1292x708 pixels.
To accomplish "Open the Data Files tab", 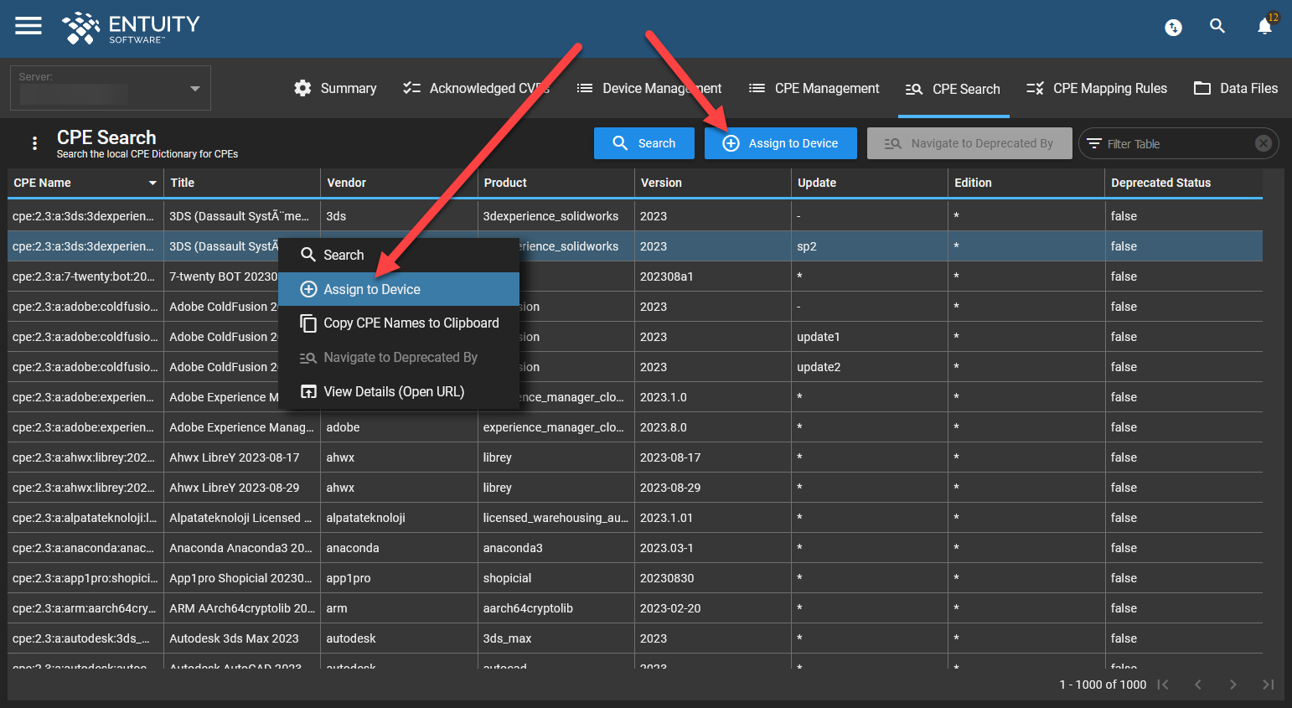I will tap(1236, 88).
